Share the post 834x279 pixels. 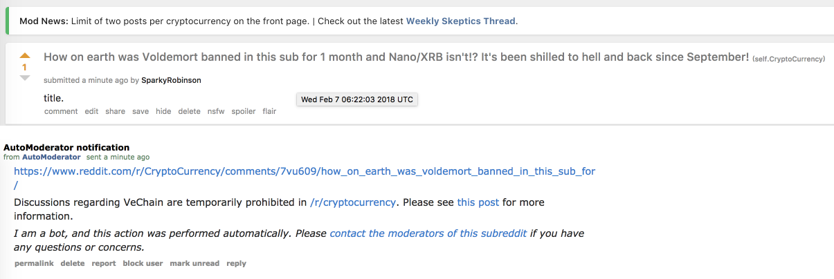(x=115, y=111)
